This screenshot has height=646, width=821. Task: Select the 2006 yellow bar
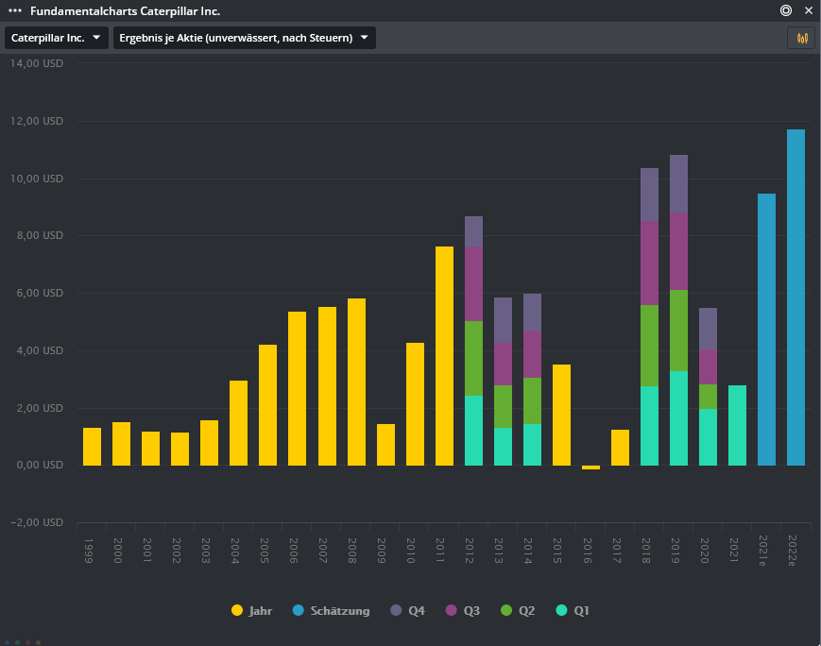point(298,388)
